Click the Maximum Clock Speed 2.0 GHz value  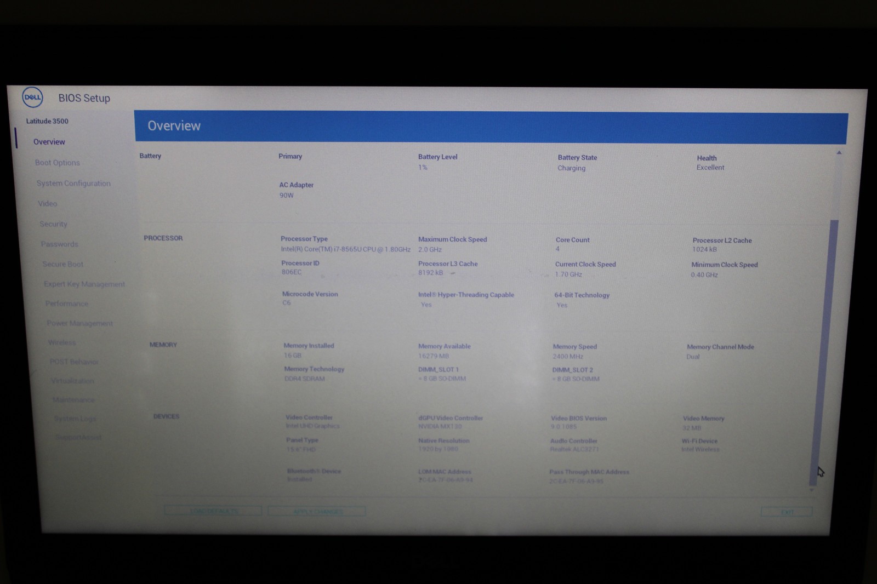430,249
